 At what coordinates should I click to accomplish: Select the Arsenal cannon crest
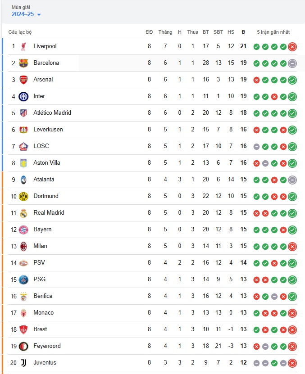[x=23, y=80]
